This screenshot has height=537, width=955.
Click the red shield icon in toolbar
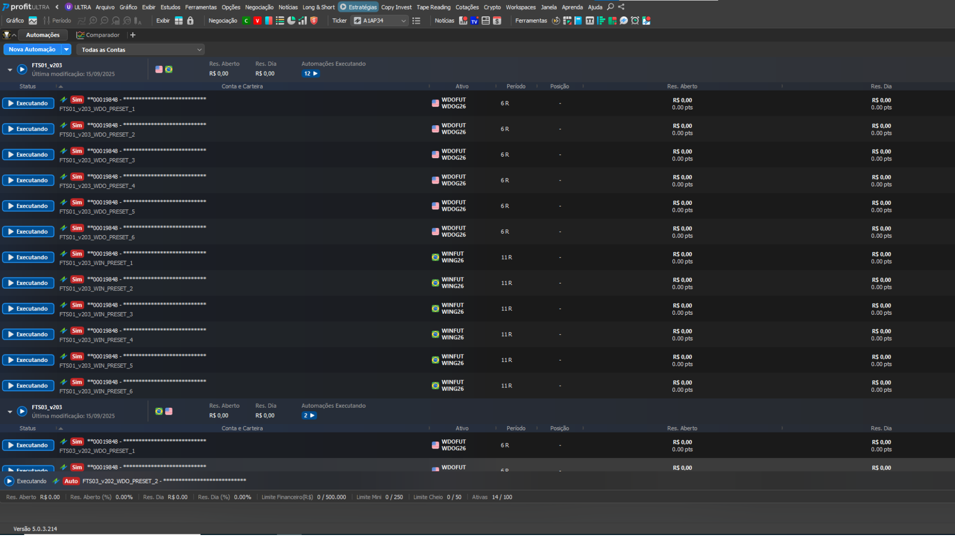[314, 21]
